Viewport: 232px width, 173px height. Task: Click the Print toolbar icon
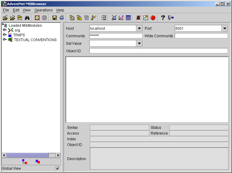61,18
